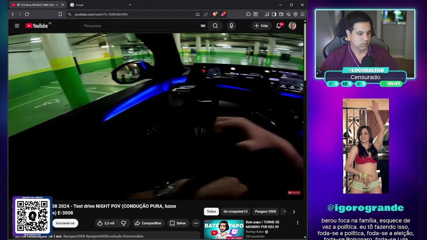Screen dimensions: 427x240
Task: Open Bate papo / TORNE-SE MEMBRO video title
Action: [x=263, y=224]
